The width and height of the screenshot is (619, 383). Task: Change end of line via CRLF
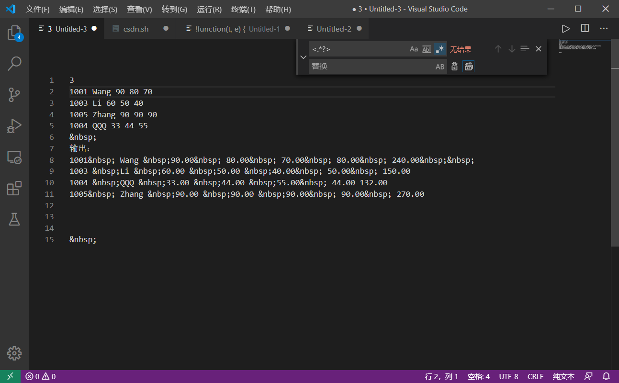(x=535, y=376)
